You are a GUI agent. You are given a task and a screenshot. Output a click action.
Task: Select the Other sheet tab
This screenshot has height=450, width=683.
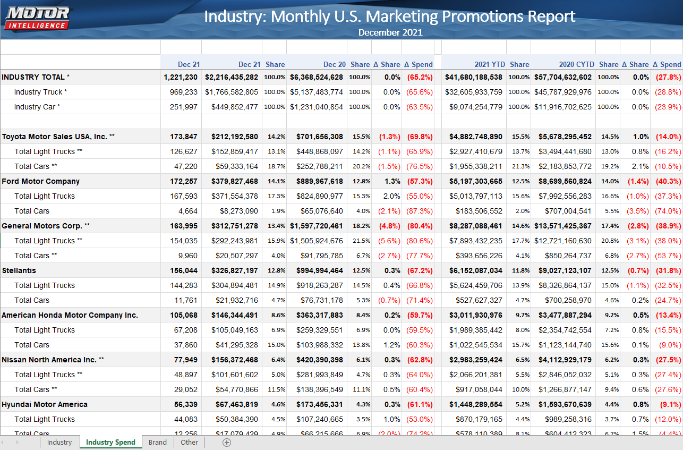tap(189, 442)
